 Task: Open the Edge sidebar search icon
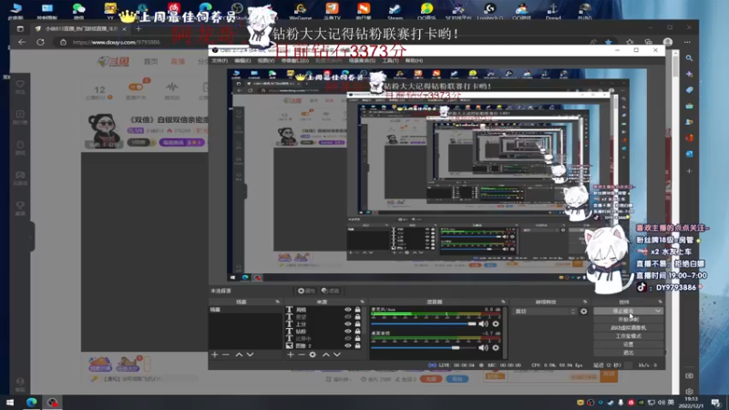(689, 58)
